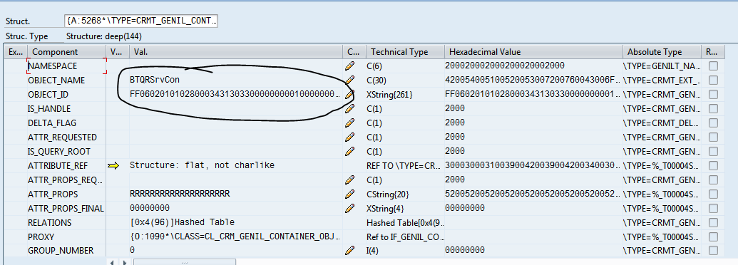The image size is (738, 265).
Task: Click pencil icon for IS_HANDLE row
Action: tap(349, 108)
